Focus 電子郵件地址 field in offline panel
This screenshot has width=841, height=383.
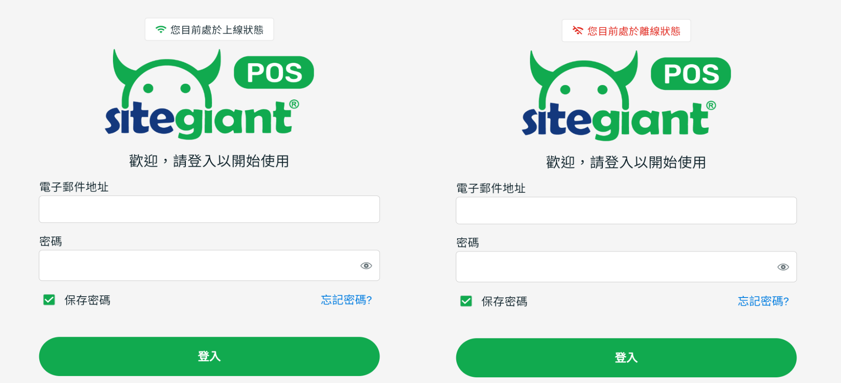(x=626, y=211)
